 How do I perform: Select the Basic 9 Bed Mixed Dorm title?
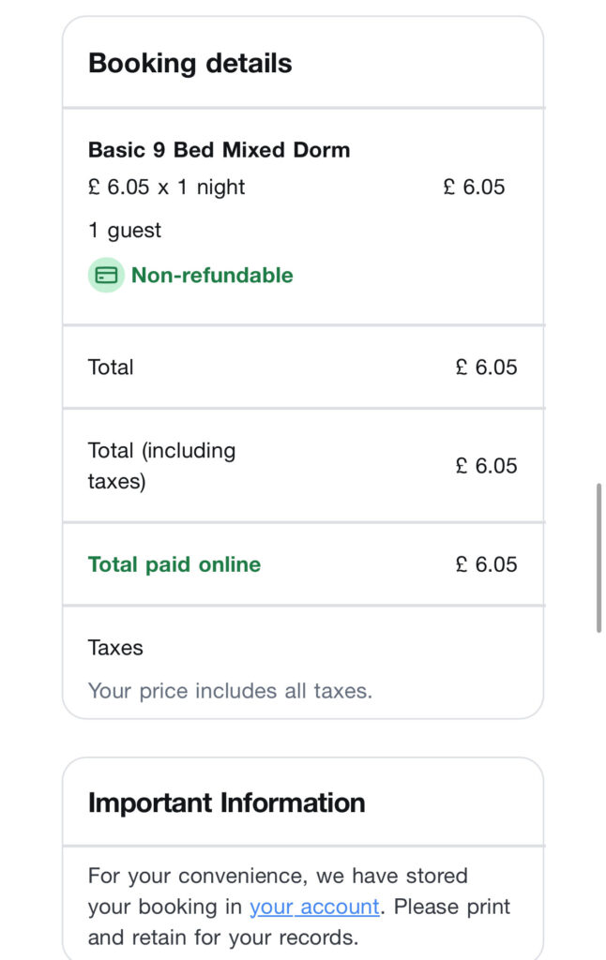pyautogui.click(x=219, y=150)
